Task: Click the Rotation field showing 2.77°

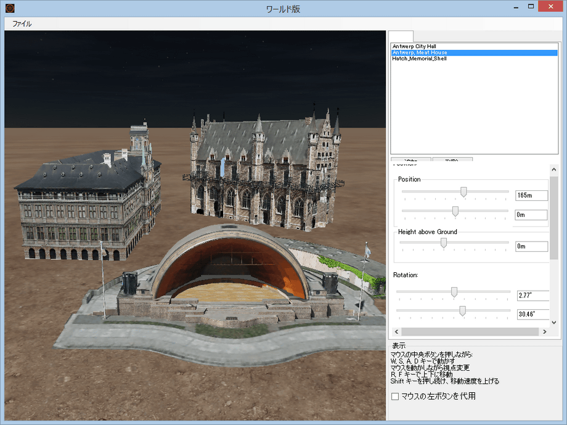Action: [533, 295]
